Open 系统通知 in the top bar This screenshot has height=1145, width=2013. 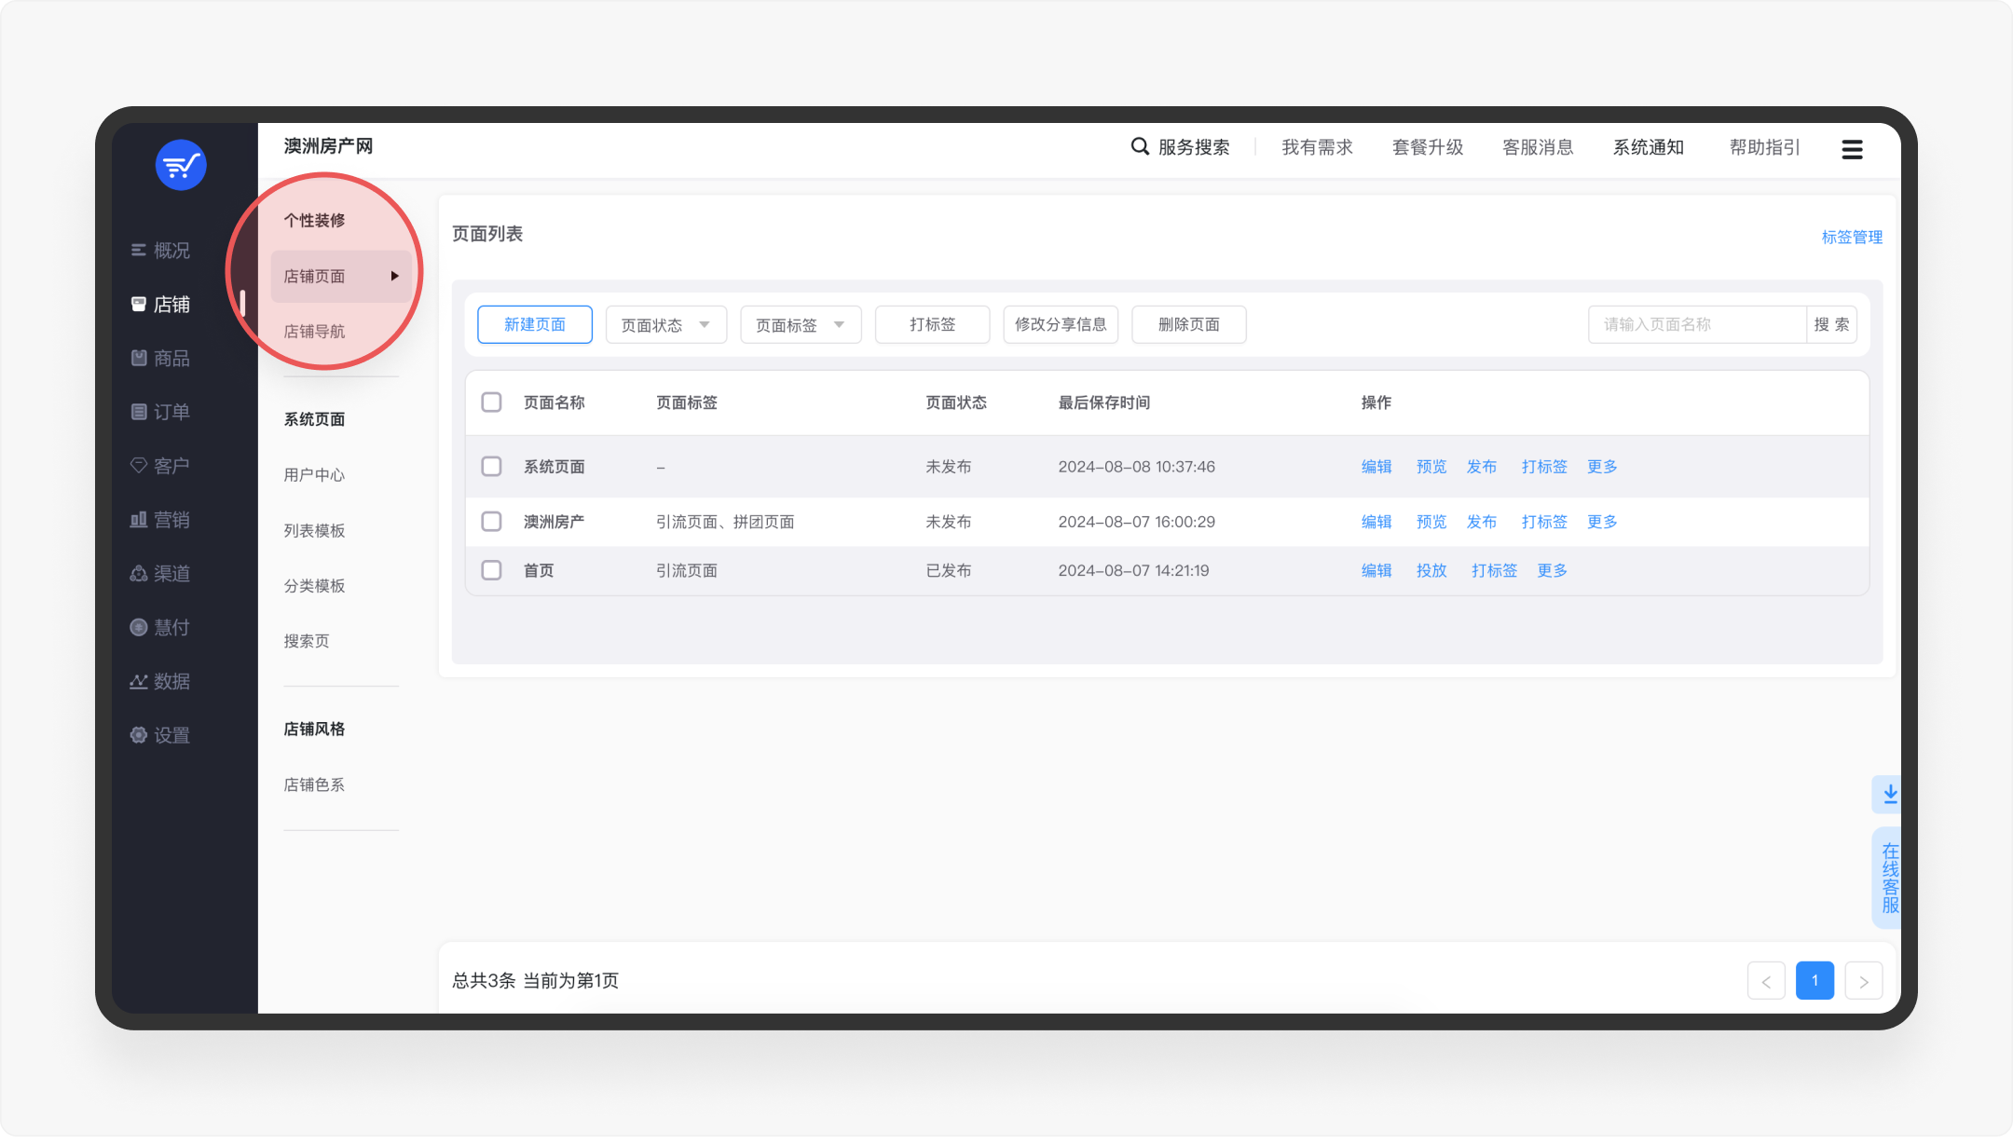(x=1649, y=147)
